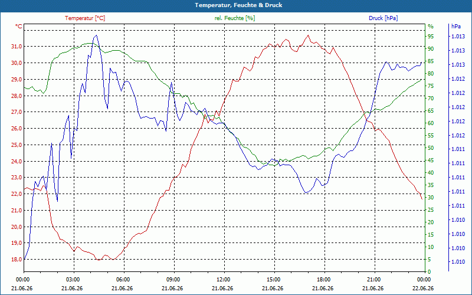Click the '28,0' temperature axis value
The image size is (472, 295).
[x=17, y=96]
